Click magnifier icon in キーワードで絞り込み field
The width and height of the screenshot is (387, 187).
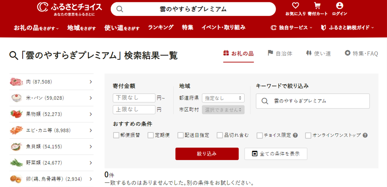tap(265, 101)
